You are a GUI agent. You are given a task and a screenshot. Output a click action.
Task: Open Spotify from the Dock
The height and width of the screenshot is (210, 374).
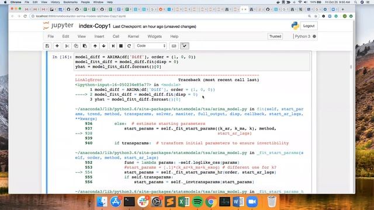point(198,202)
